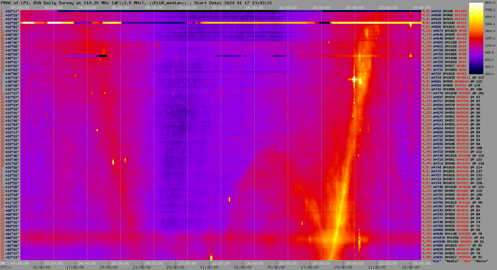497x270 pixels.
Task: Click the UTC tick label 03:00:00
Action: click(x=243, y=267)
